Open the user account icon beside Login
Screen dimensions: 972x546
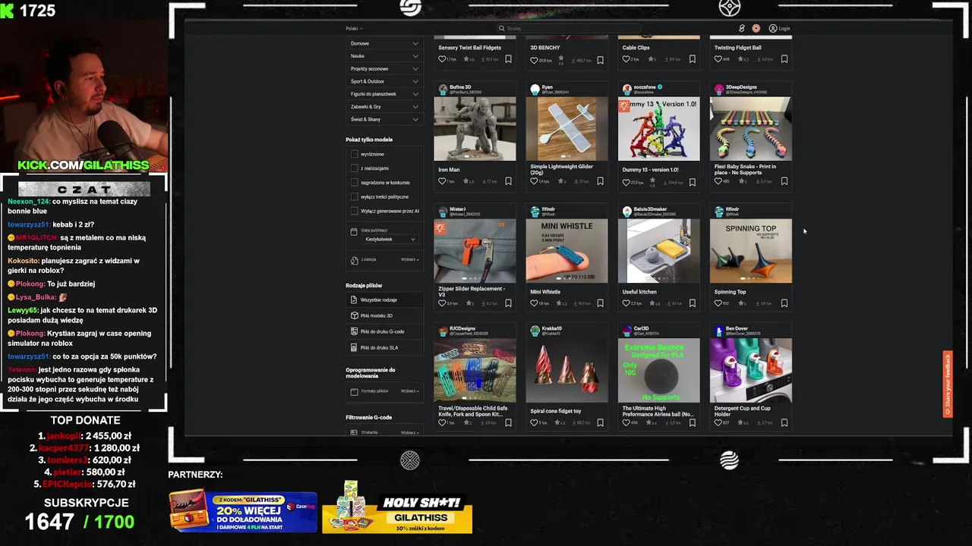point(773,28)
